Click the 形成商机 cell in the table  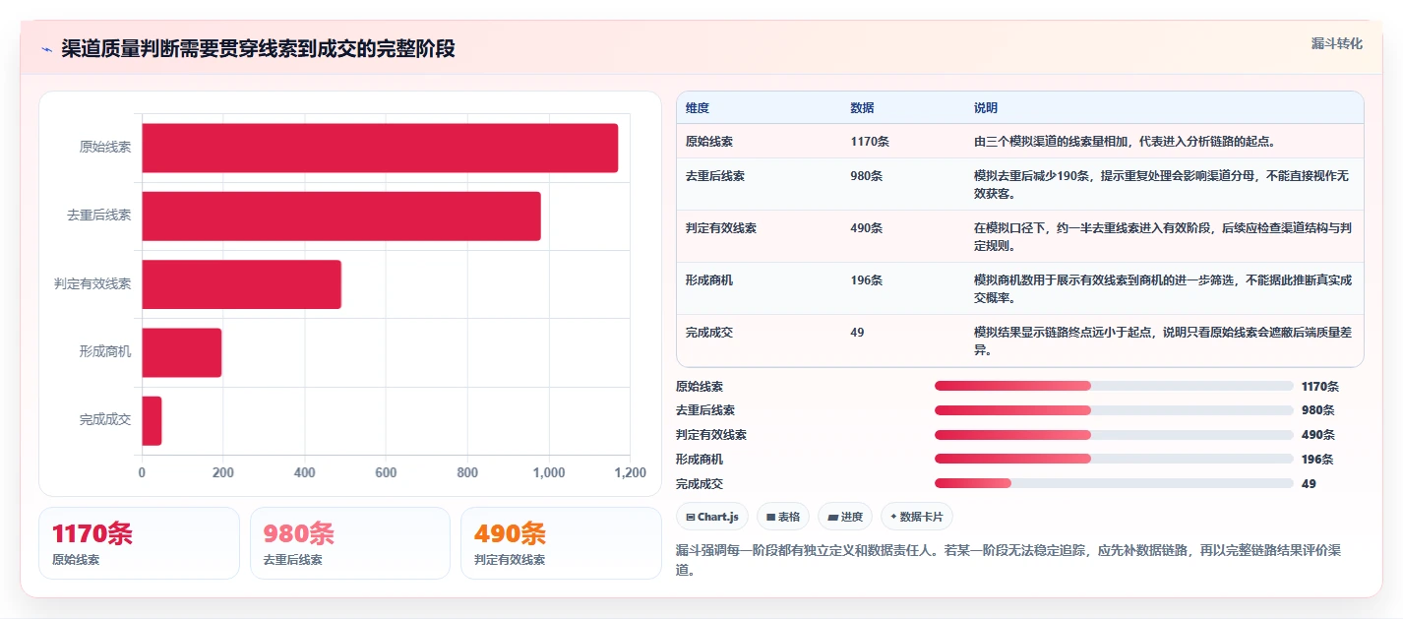pos(709,280)
